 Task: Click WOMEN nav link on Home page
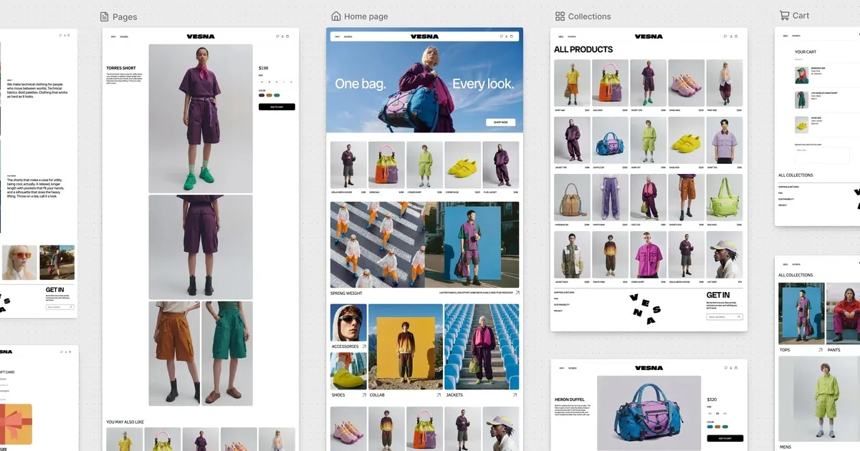click(348, 37)
